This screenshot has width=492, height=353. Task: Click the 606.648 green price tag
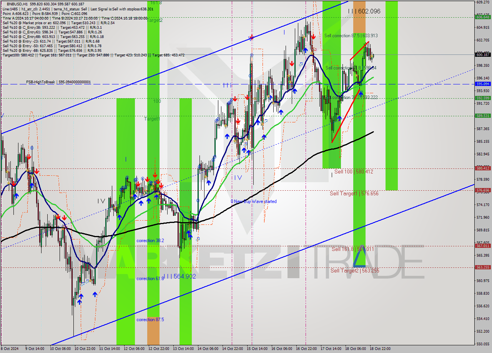[x=483, y=17]
